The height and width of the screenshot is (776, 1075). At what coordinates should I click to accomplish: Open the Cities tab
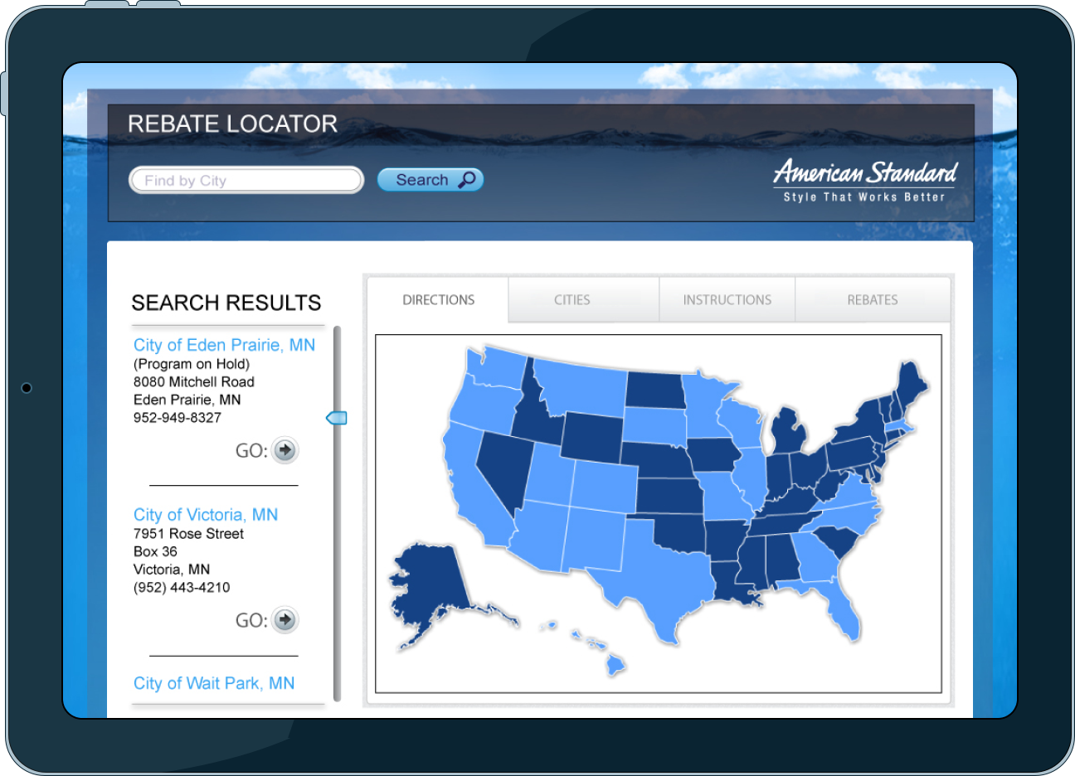(572, 300)
